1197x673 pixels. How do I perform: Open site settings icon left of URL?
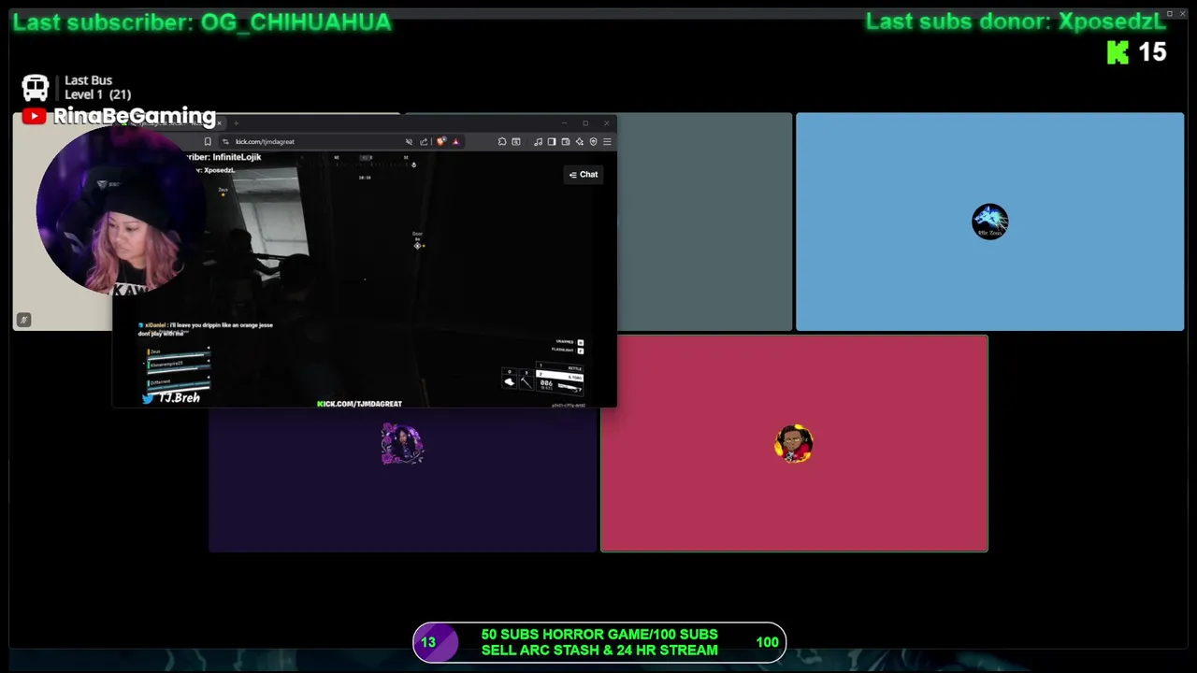tap(225, 142)
